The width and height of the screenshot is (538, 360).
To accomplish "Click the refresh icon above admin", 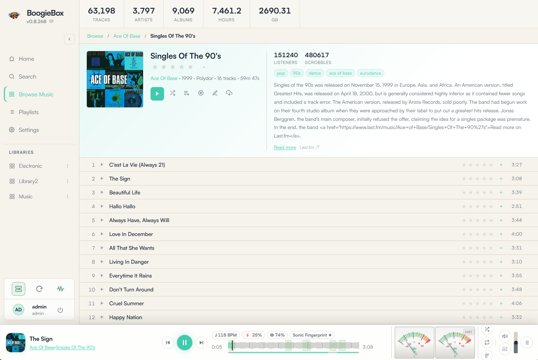I will (39, 289).
